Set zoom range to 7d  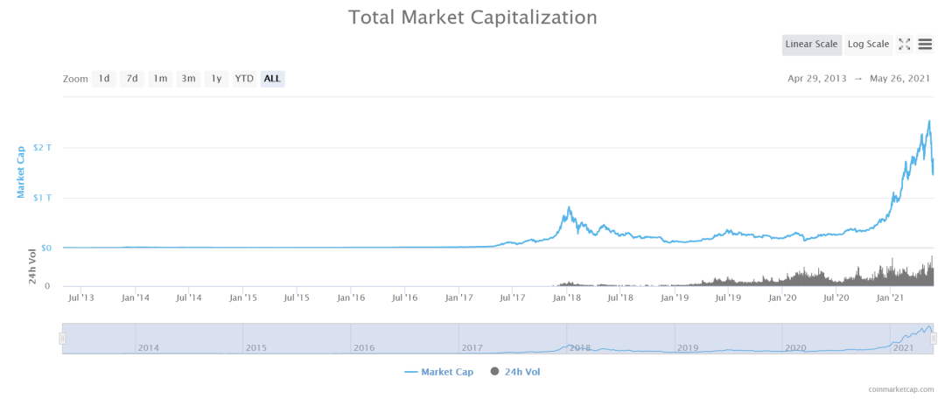tap(132, 79)
